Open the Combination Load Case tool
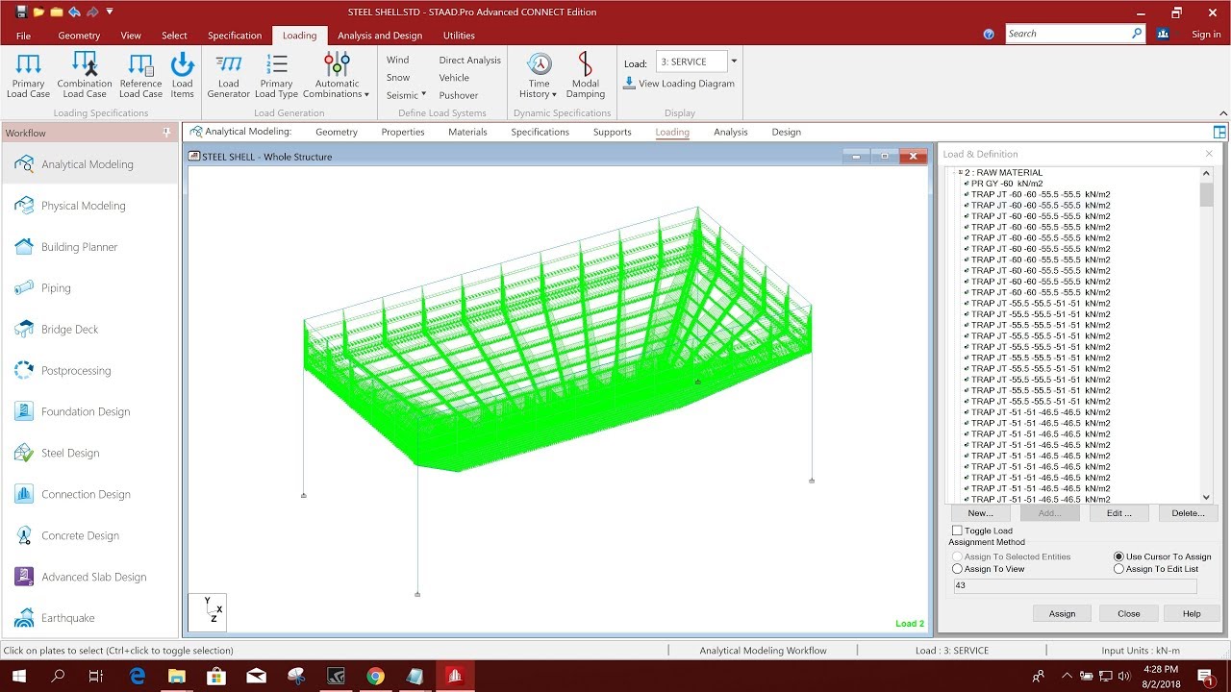1231x692 pixels. 85,77
